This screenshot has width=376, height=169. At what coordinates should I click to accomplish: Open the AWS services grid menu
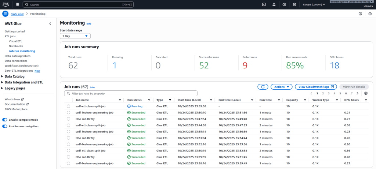17,4
